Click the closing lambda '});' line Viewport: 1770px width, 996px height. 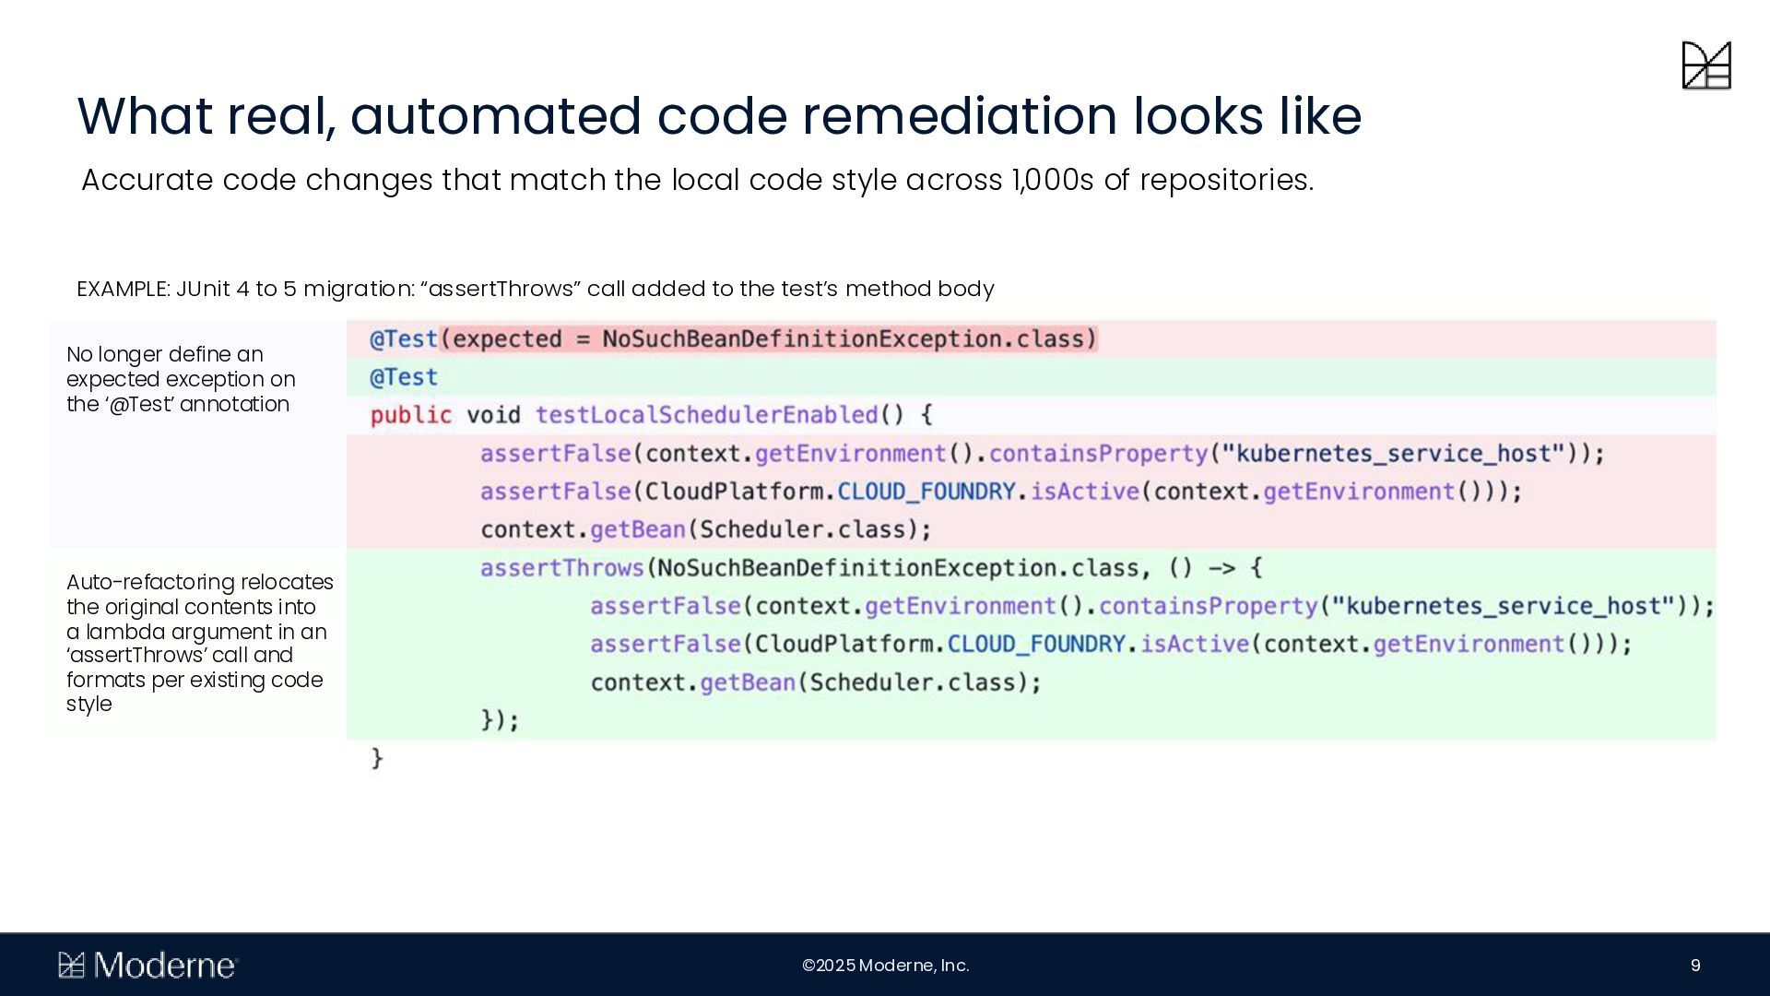[500, 720]
